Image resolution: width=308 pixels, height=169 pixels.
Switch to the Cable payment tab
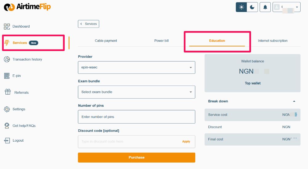point(106,41)
